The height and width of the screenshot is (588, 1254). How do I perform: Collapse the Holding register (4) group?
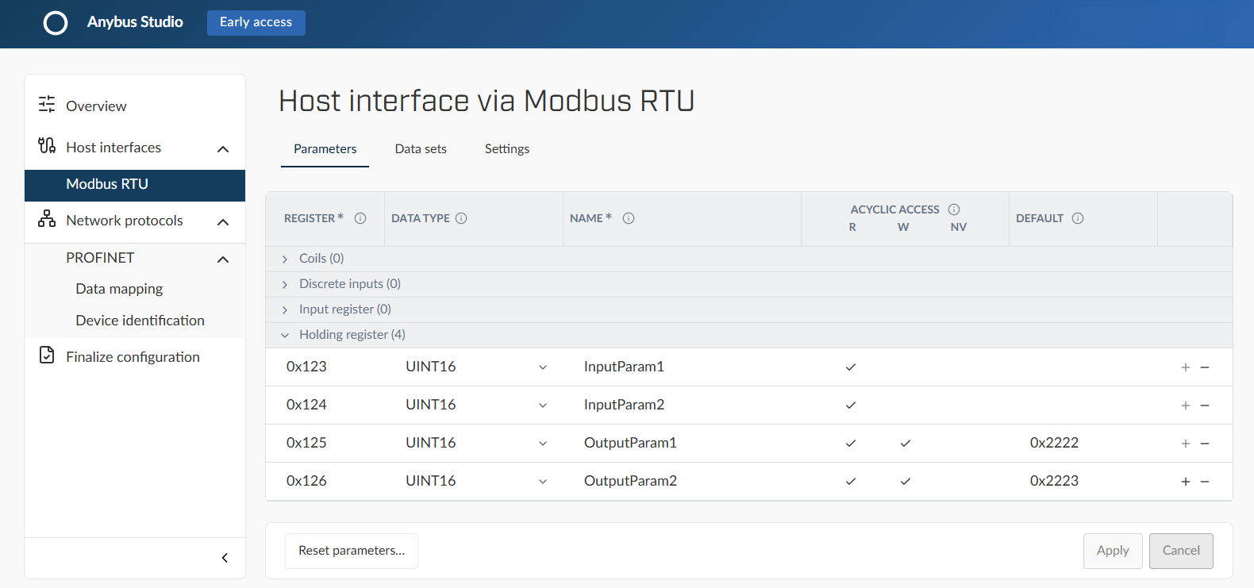[285, 336]
